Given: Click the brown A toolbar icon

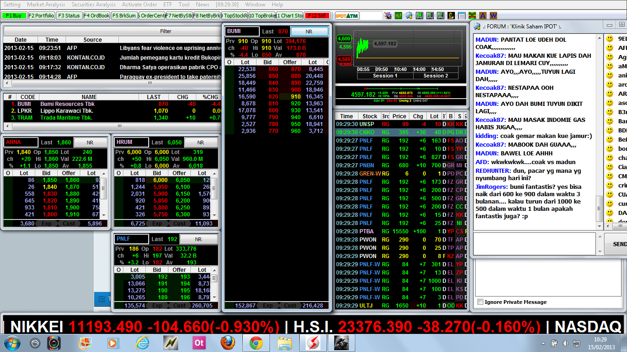Looking at the screenshot, I should coord(483,15).
